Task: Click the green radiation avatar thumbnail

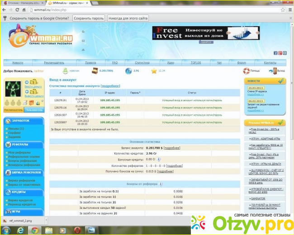Action: point(13,89)
